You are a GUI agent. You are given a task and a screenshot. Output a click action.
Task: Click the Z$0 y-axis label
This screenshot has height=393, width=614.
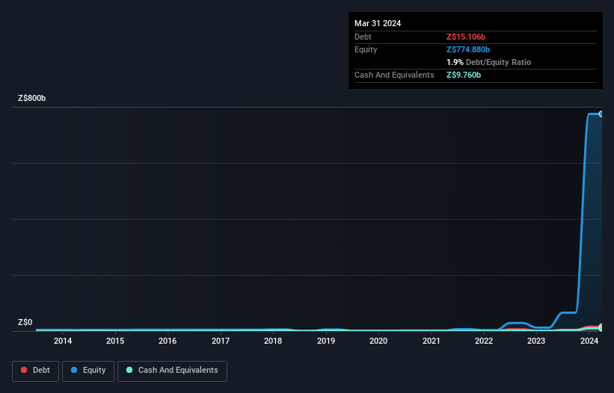coord(25,323)
